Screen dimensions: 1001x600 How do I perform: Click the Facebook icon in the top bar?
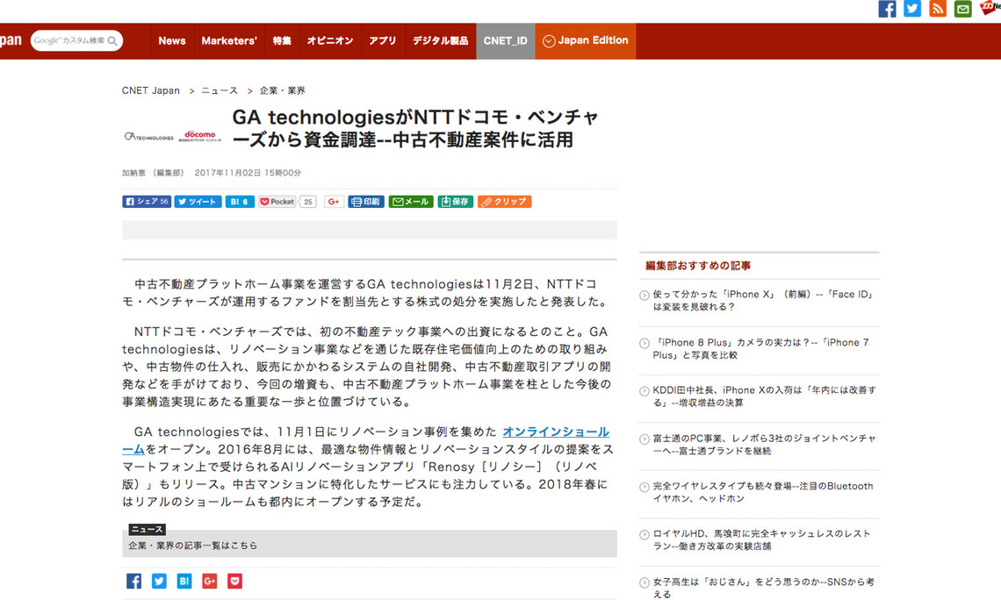(x=887, y=9)
